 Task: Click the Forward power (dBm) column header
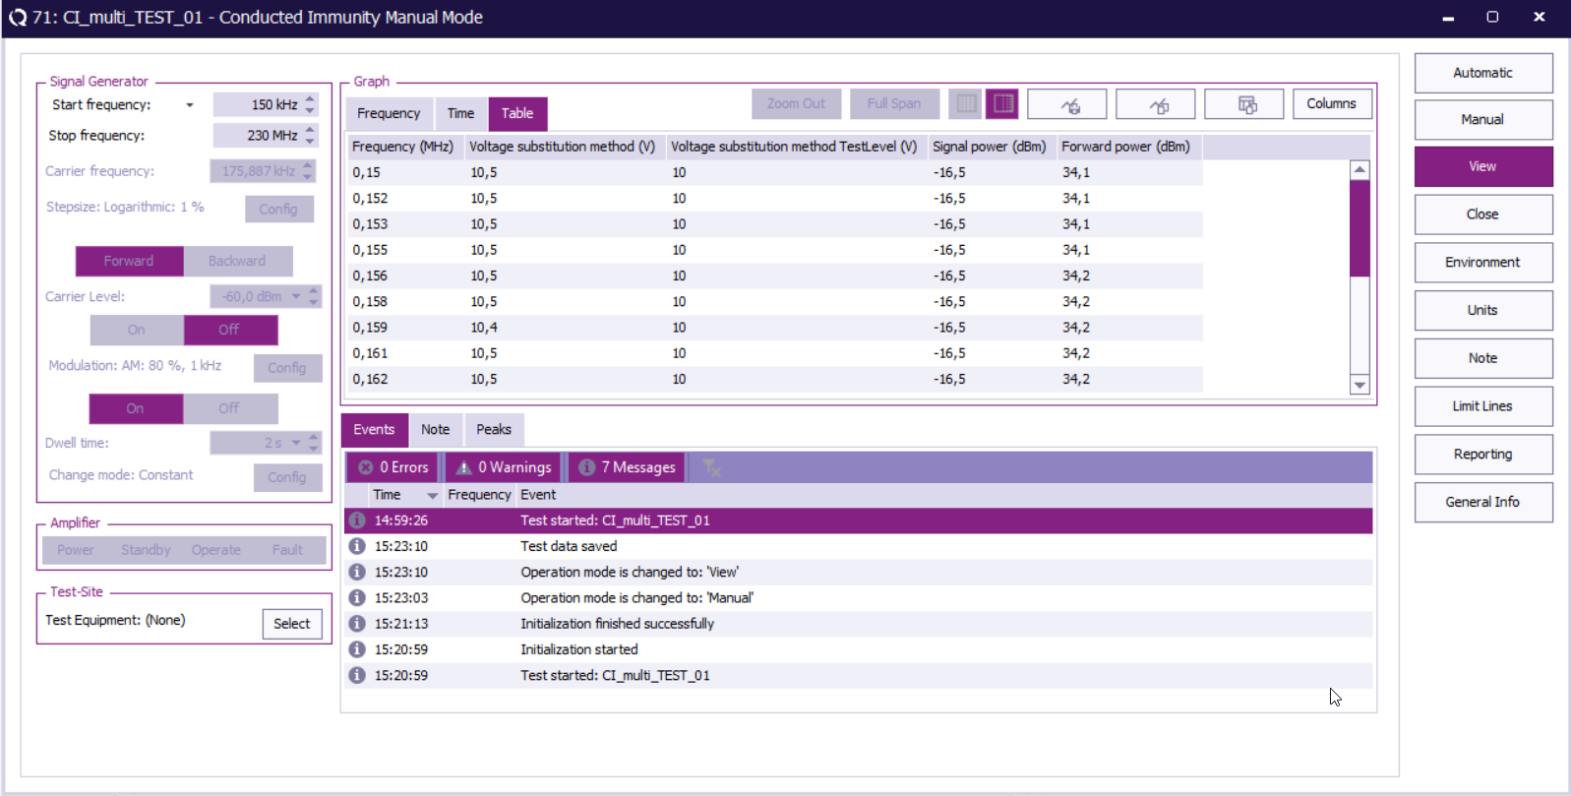1129,147
